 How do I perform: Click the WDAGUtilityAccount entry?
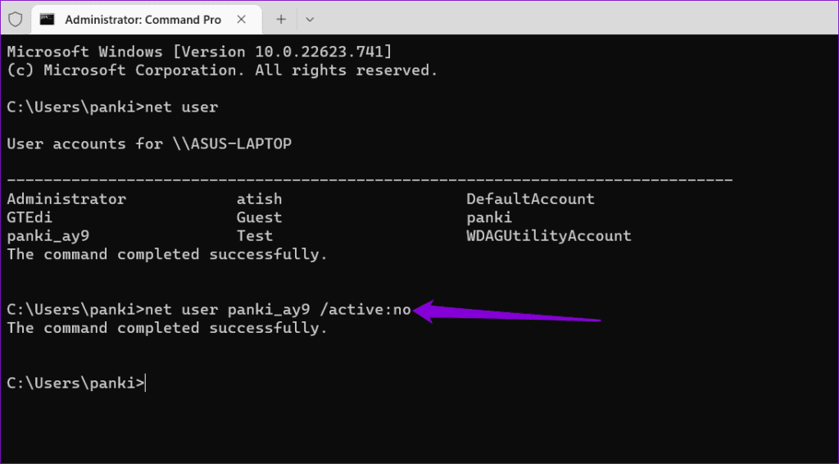(548, 236)
